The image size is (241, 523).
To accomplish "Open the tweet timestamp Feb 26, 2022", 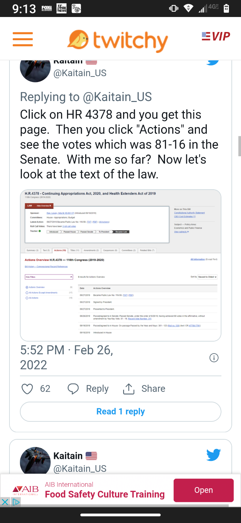I will point(67,357).
